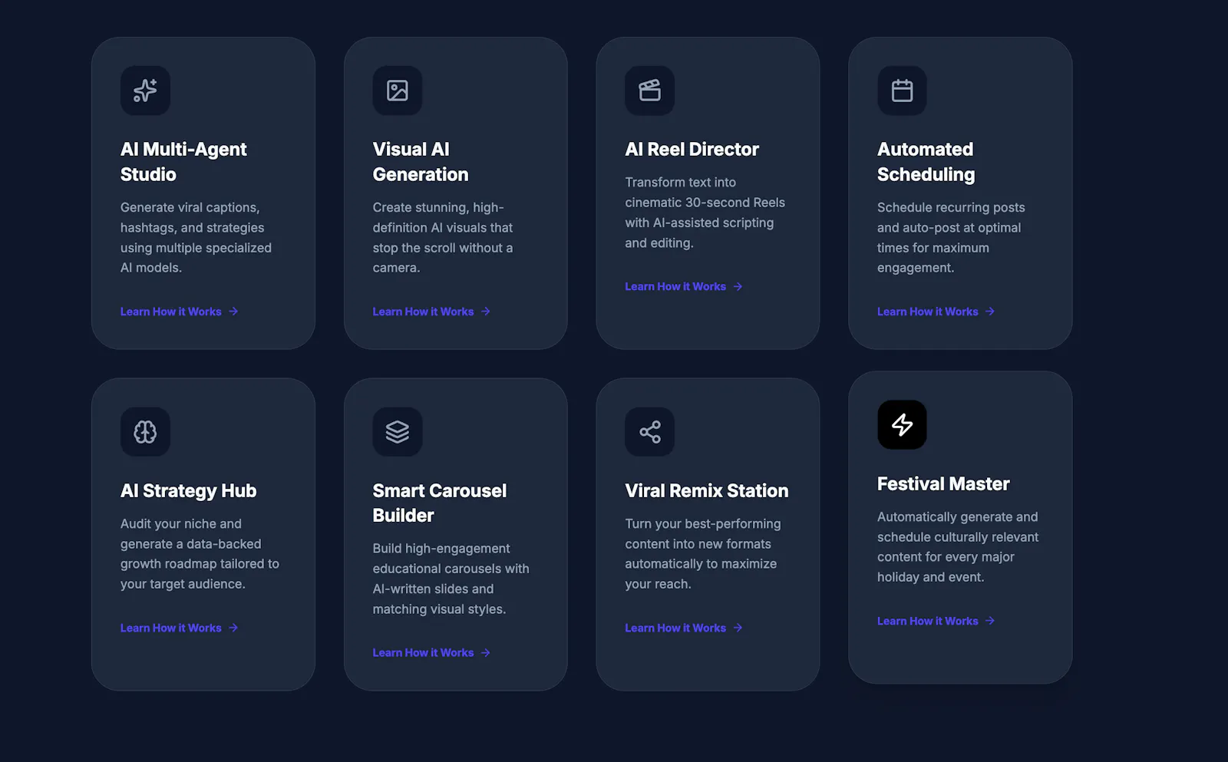The image size is (1228, 762).
Task: Open Learn How it Works for Visual AI Generation
Action: pos(431,312)
